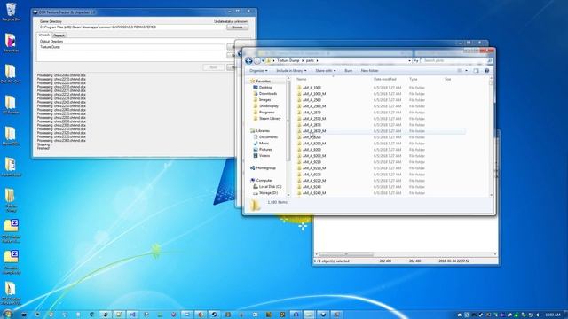Screen dimensions: 568x319
Task: Click the parts breadcrumb segment
Action: point(310,61)
